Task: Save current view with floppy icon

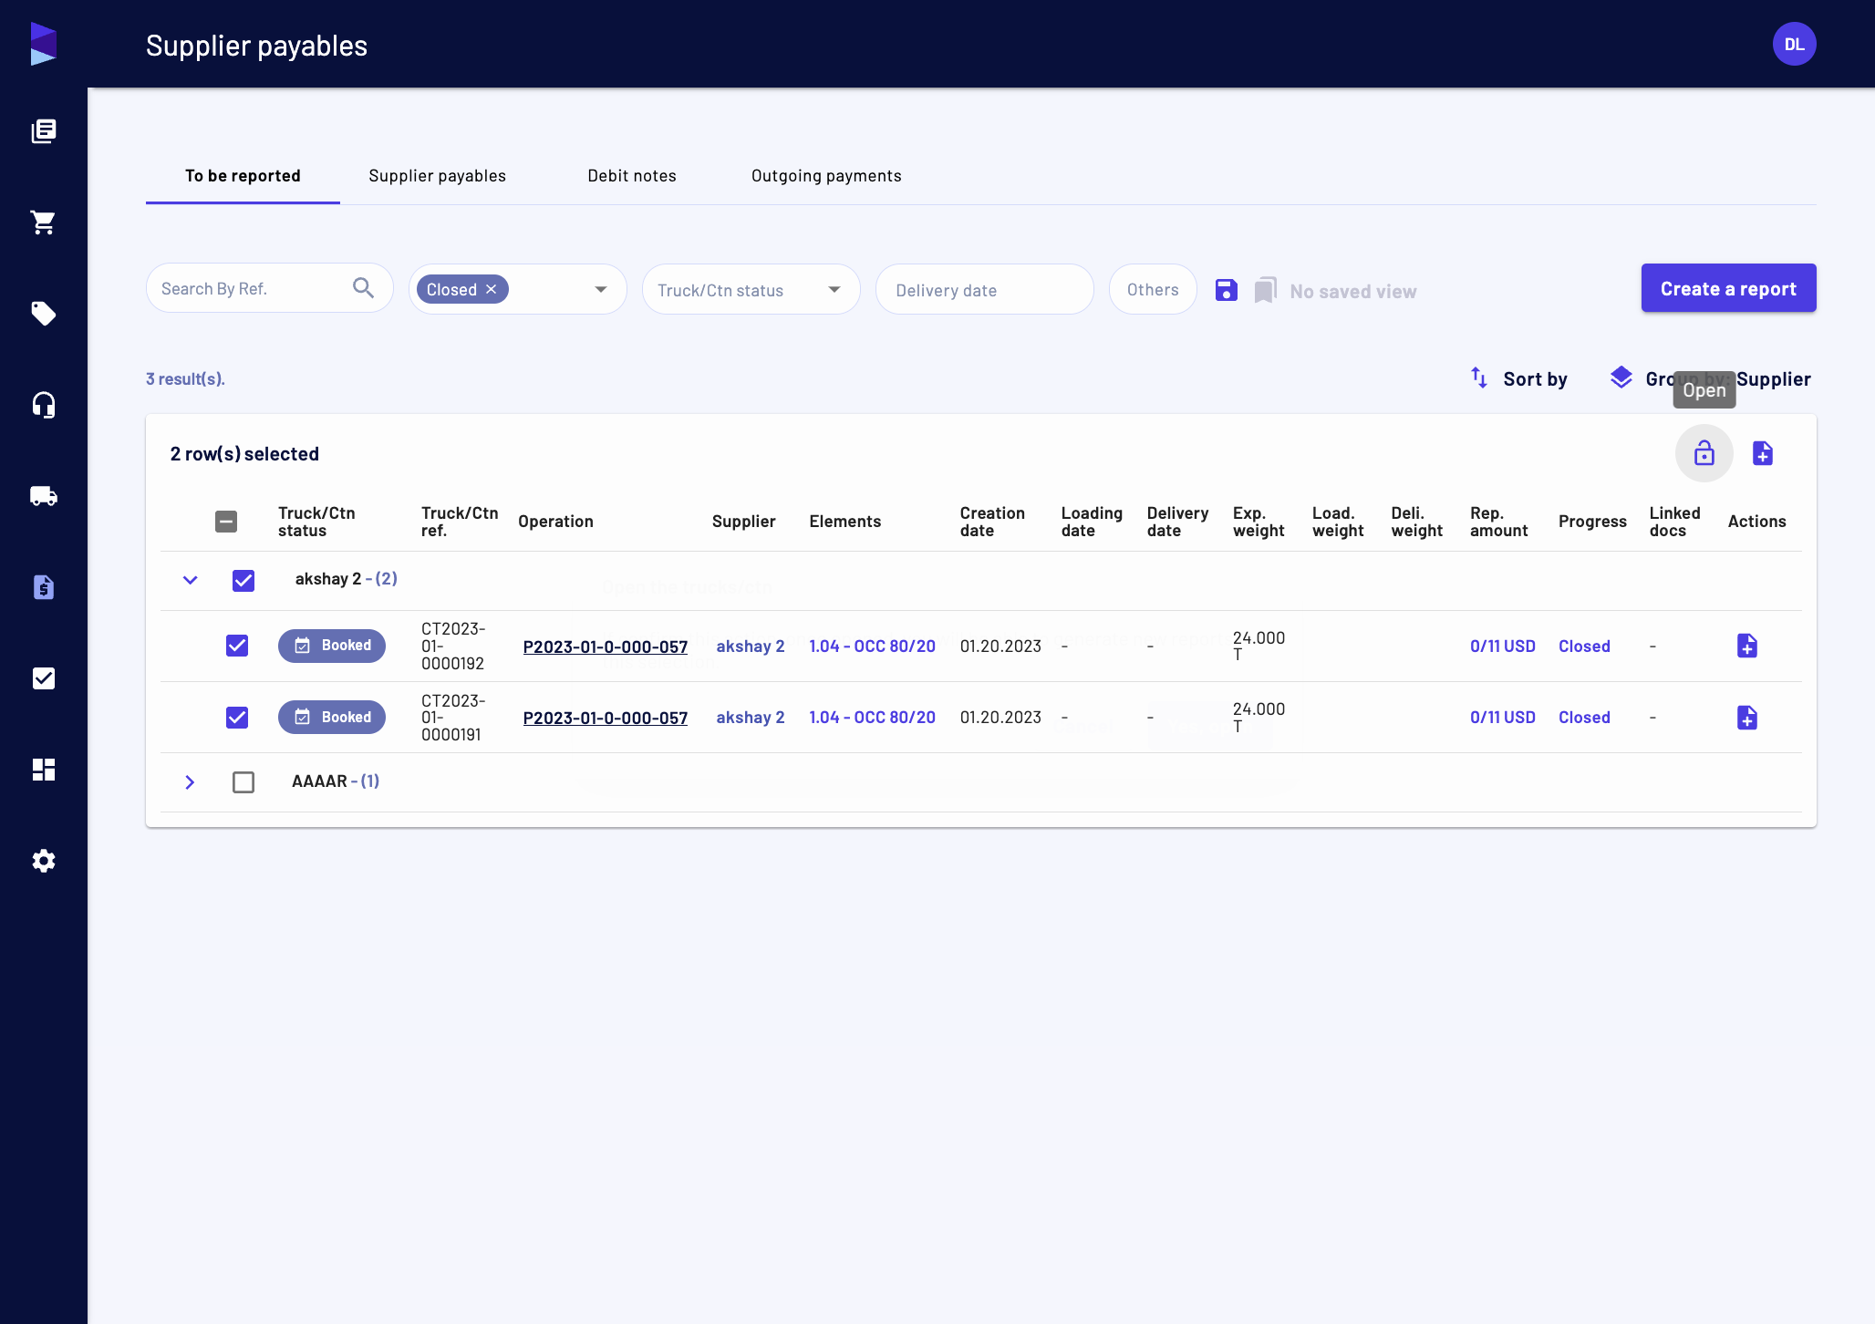Action: point(1227,290)
